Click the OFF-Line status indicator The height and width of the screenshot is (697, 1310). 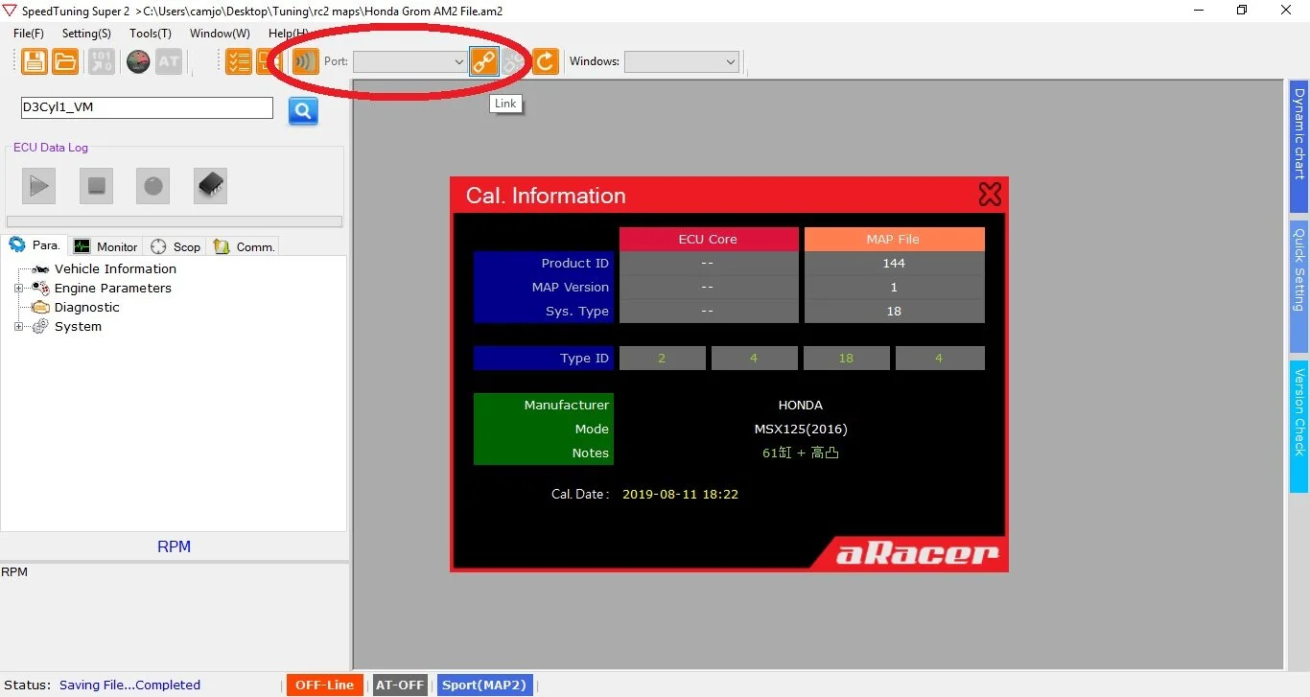[324, 685]
